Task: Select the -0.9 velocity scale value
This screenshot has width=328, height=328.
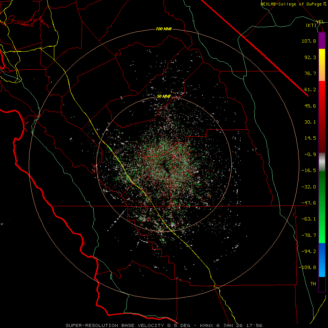Action: click(310, 155)
